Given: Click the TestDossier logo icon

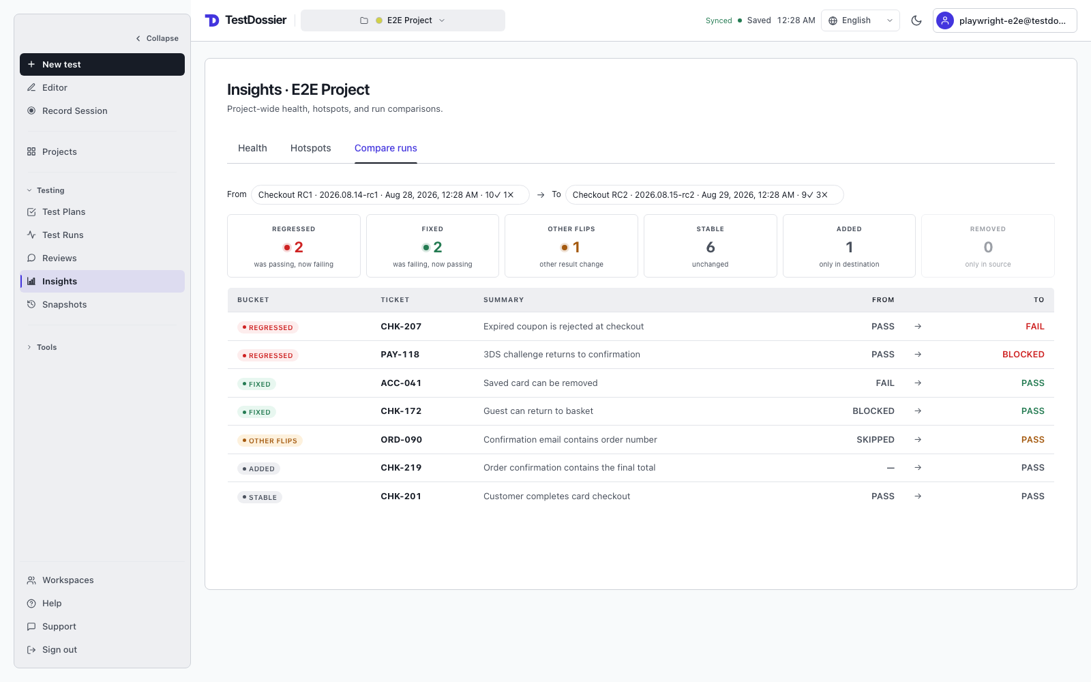Looking at the screenshot, I should (212, 20).
